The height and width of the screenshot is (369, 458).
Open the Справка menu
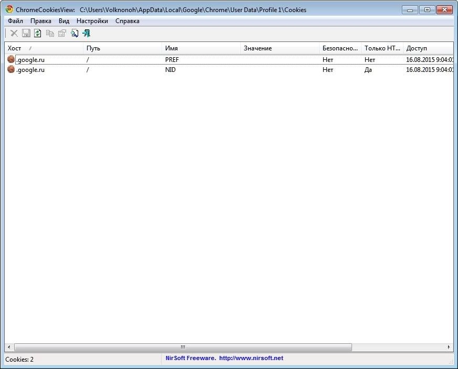pyautogui.click(x=127, y=21)
